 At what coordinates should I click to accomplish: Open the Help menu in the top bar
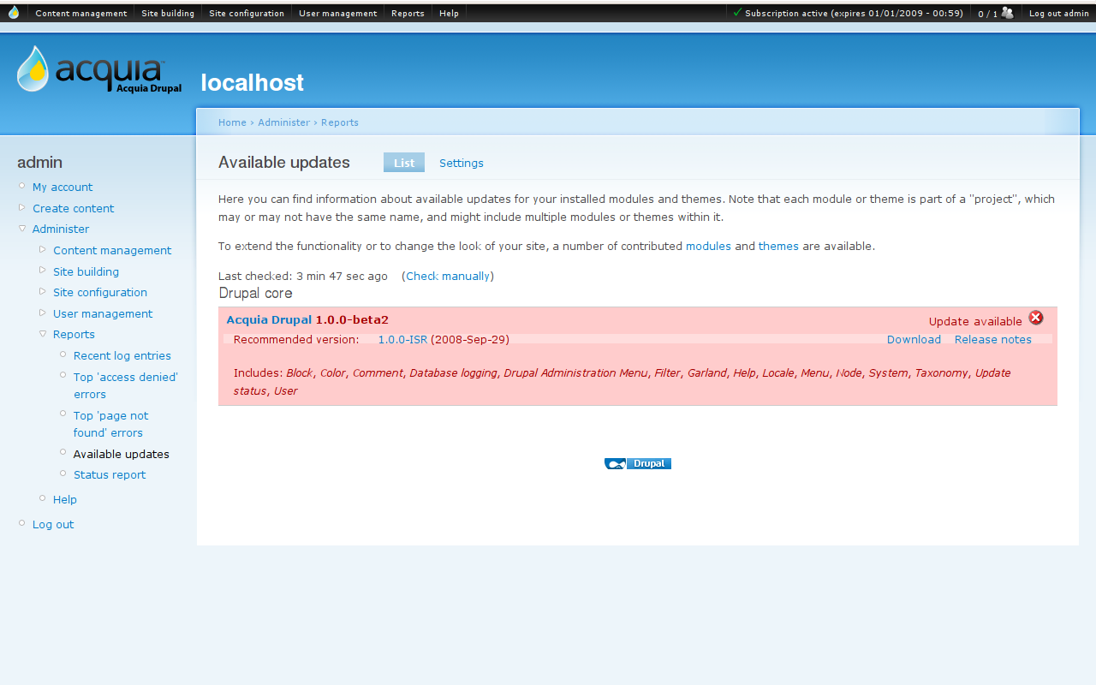tap(449, 12)
